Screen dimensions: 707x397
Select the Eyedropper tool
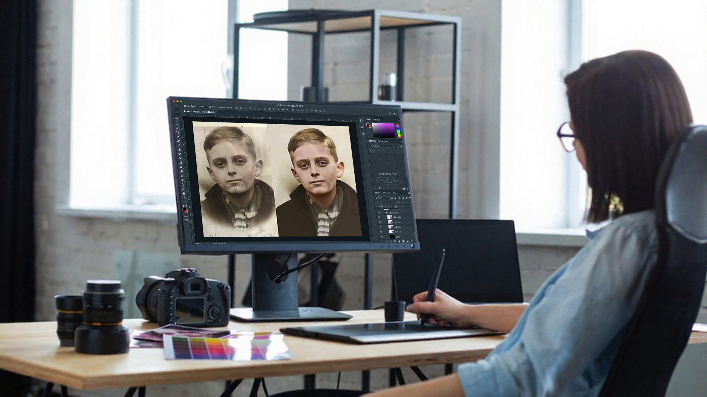pyautogui.click(x=178, y=136)
